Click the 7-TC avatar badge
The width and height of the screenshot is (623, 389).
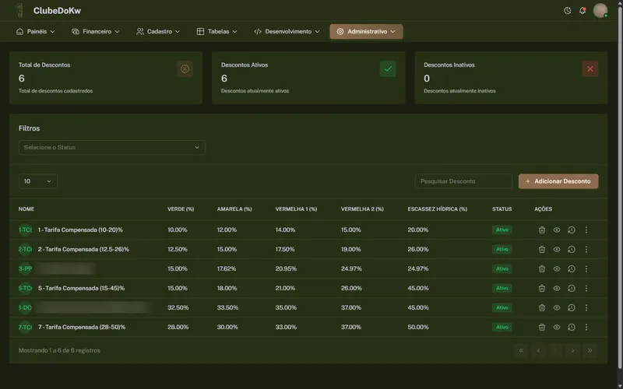(25, 327)
